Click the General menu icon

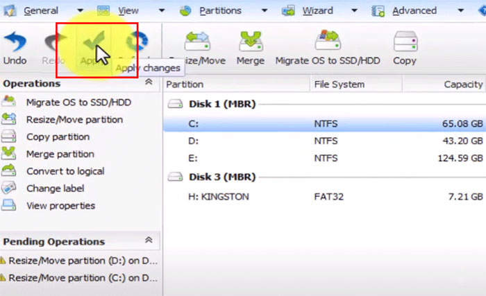[9, 11]
